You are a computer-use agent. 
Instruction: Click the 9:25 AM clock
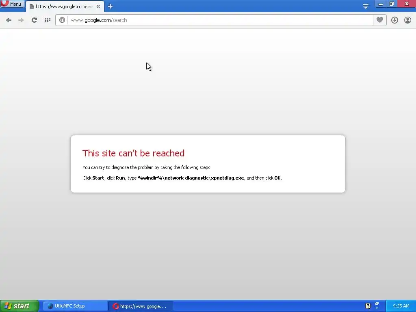[x=401, y=306]
